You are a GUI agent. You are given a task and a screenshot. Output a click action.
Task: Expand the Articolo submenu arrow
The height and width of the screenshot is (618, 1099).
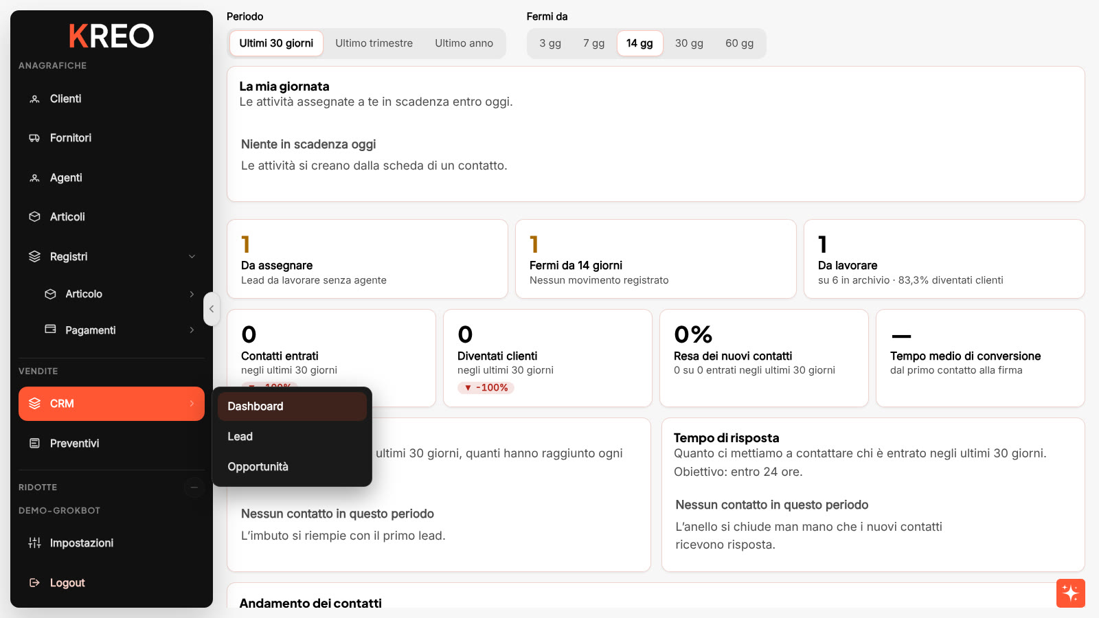tap(192, 294)
